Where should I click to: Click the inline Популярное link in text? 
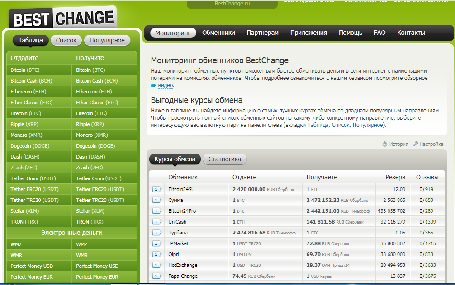pyautogui.click(x=368, y=125)
